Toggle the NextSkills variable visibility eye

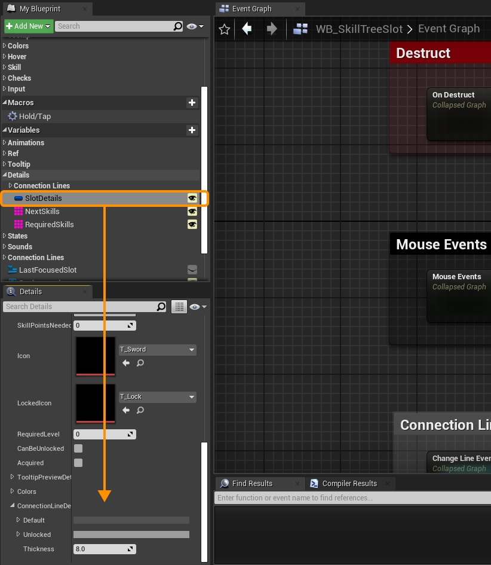(x=192, y=212)
